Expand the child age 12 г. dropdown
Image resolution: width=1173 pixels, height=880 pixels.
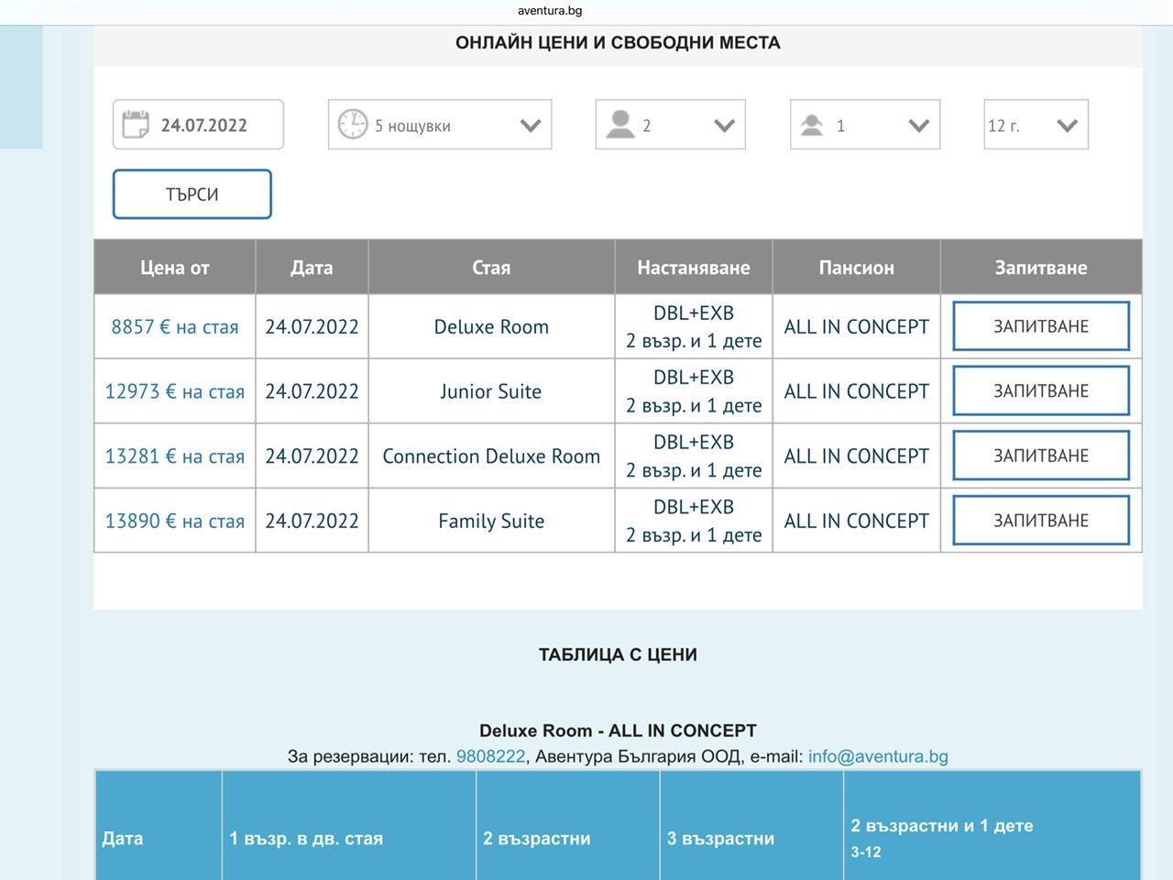pos(1066,126)
